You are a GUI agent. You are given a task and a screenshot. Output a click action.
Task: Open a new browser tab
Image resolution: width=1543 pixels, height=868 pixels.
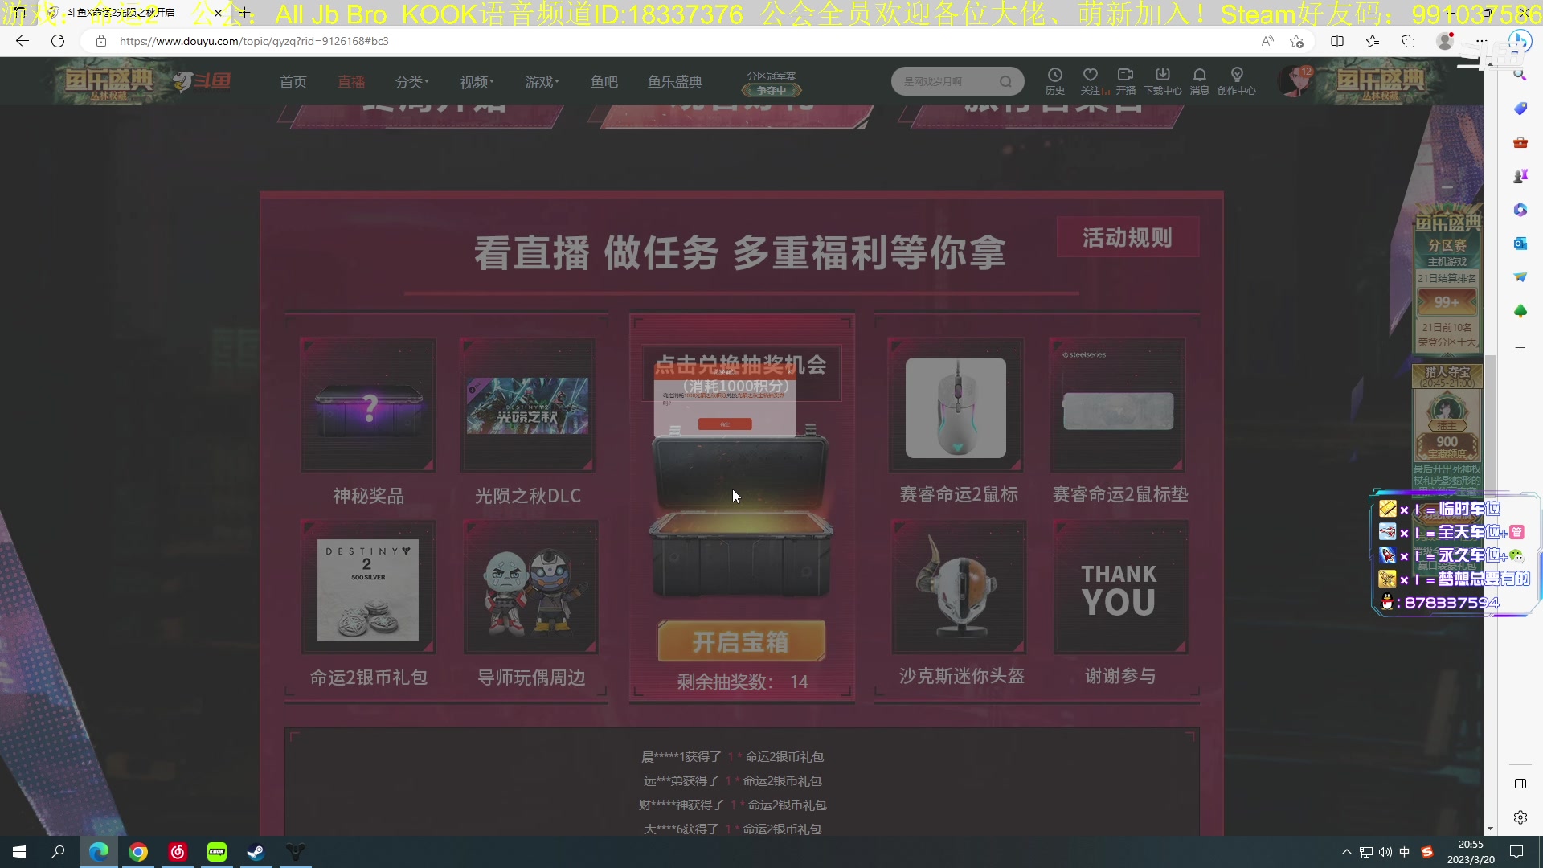click(x=244, y=13)
